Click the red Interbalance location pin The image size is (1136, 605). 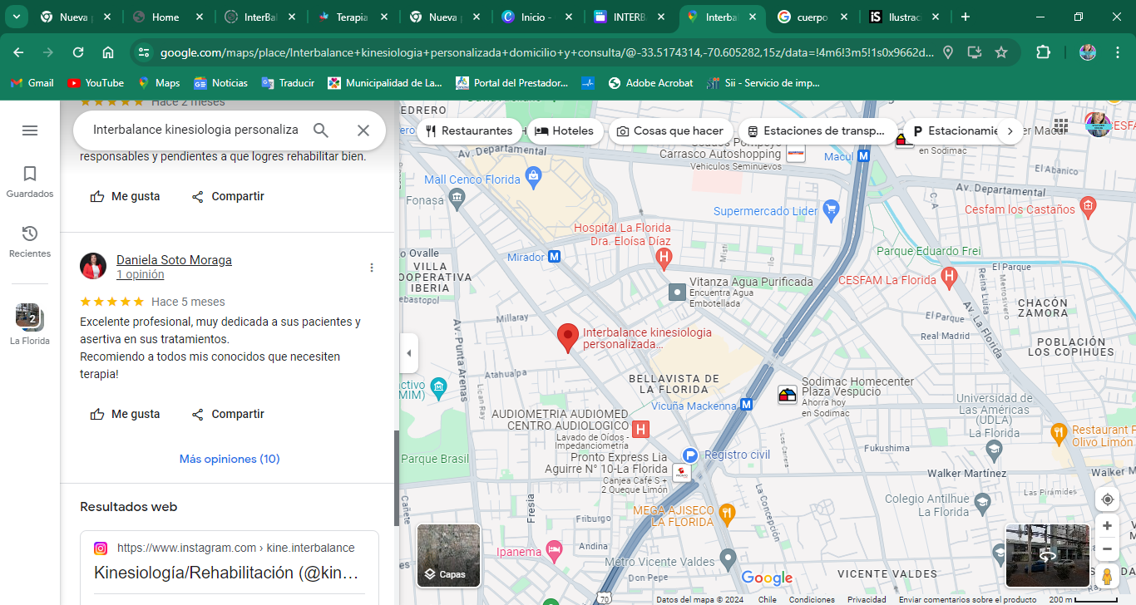point(567,337)
